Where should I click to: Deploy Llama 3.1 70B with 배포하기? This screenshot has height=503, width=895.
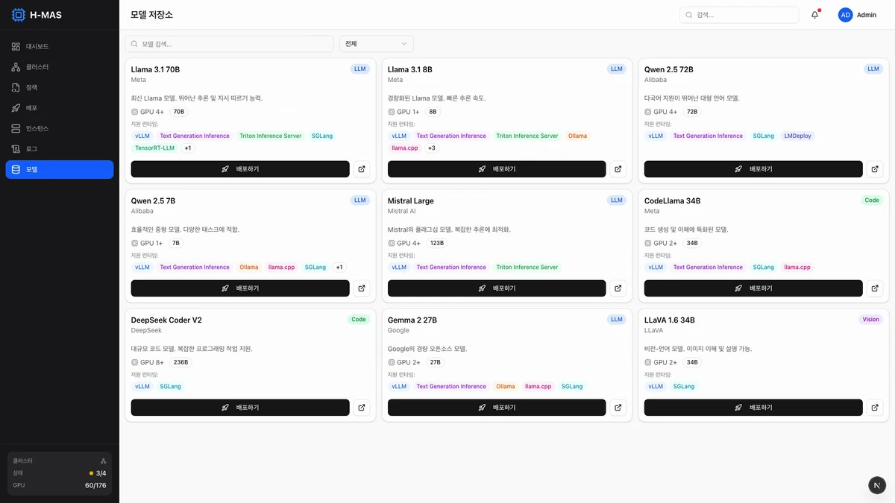tap(240, 169)
